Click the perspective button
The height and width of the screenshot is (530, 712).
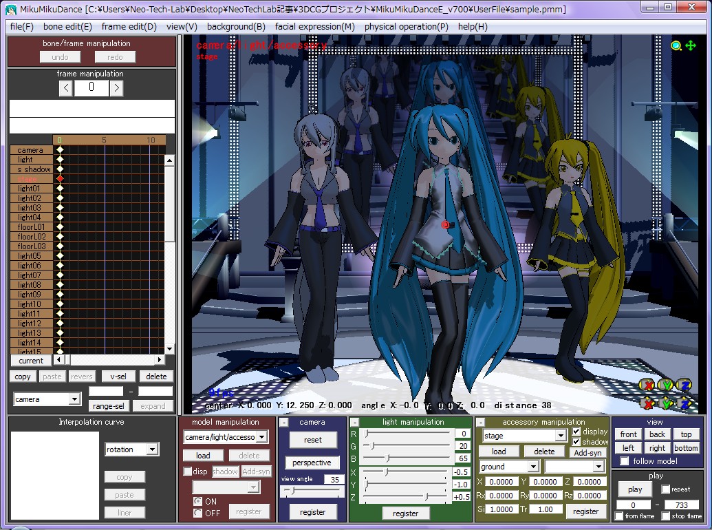[312, 463]
